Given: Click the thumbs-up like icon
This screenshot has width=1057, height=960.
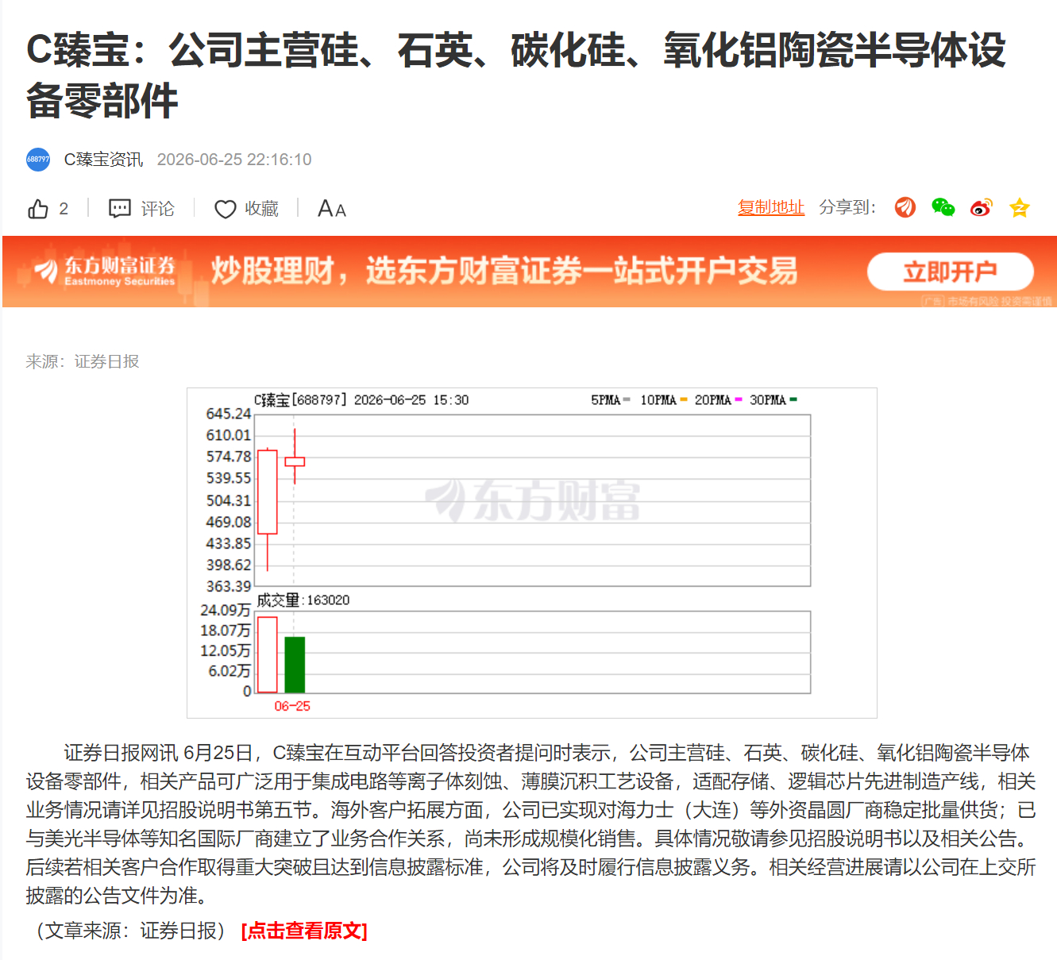Looking at the screenshot, I should [38, 209].
